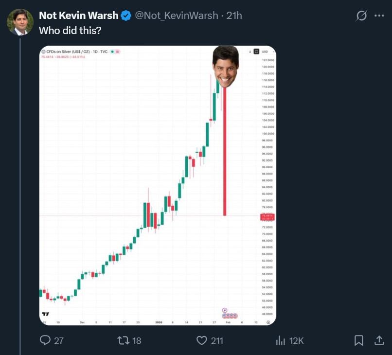Click the USD currency selector on chart

265,52
